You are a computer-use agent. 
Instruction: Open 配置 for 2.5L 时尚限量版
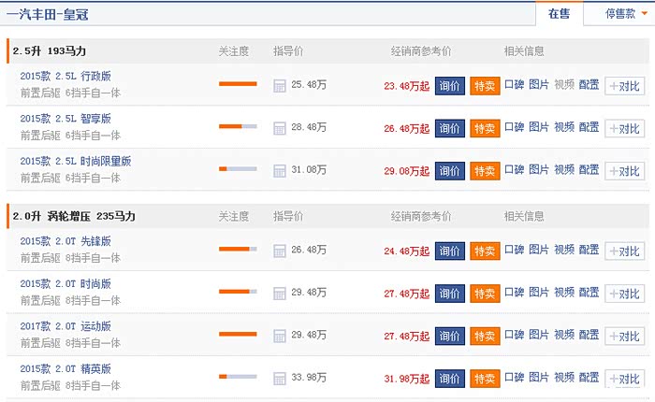[x=589, y=169]
